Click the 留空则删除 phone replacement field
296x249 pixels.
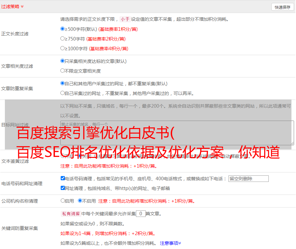(248, 179)
